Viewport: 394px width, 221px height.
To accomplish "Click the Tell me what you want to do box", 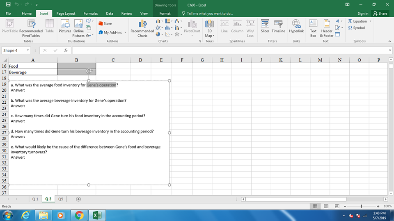I will (208, 14).
